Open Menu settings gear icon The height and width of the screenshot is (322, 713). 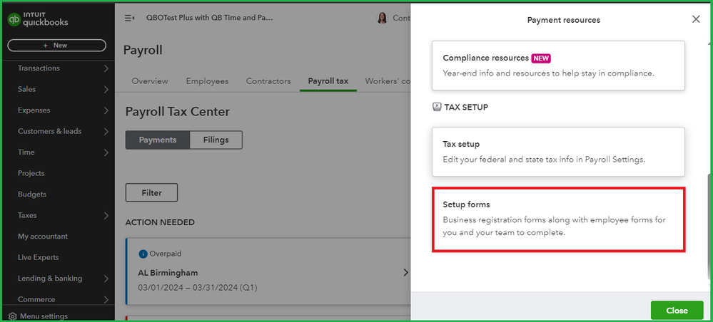point(12,316)
